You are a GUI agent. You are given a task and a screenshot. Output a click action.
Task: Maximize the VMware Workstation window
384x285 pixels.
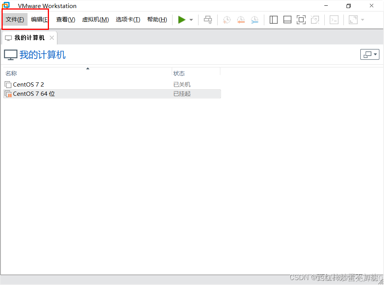[348, 6]
